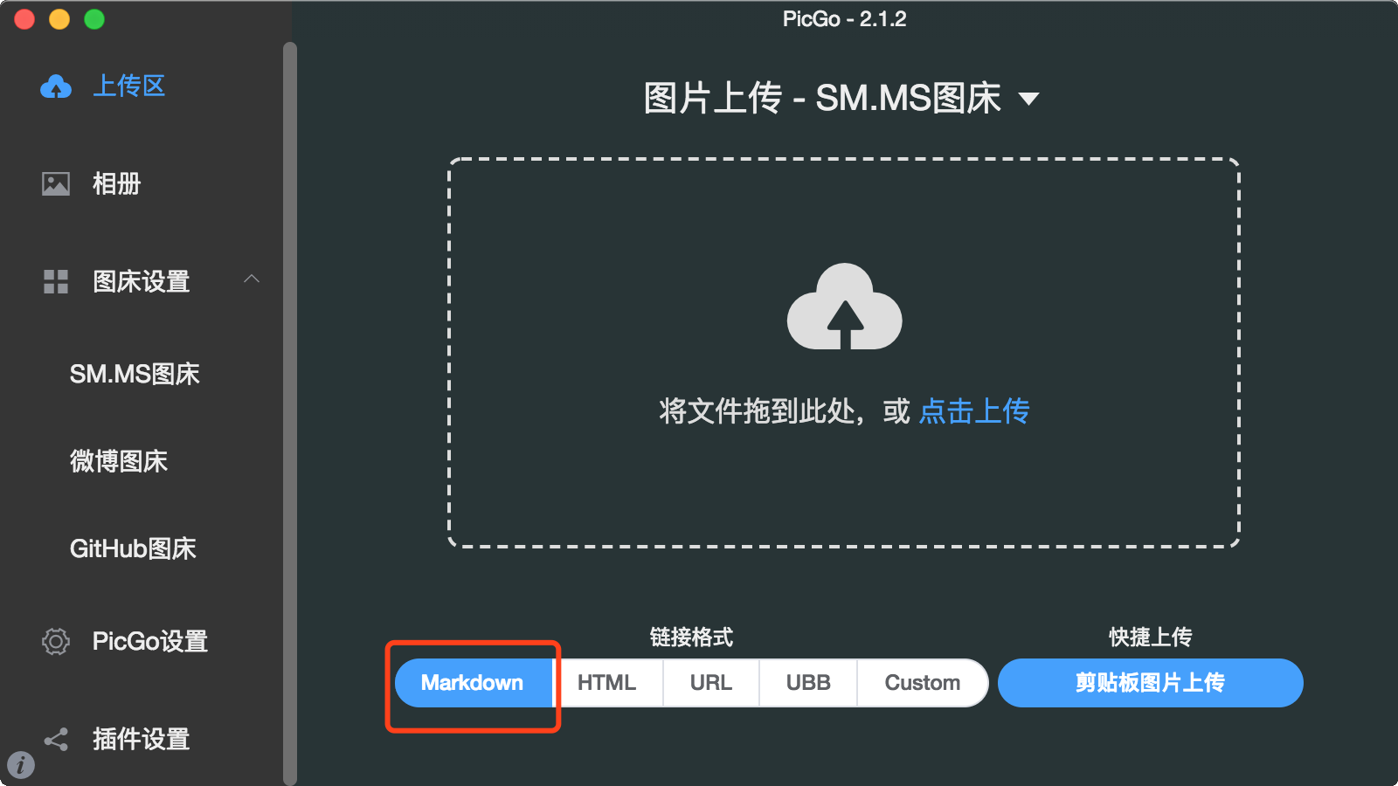This screenshot has width=1398, height=786.
Task: Click the plugin settings share icon
Action: 56,740
